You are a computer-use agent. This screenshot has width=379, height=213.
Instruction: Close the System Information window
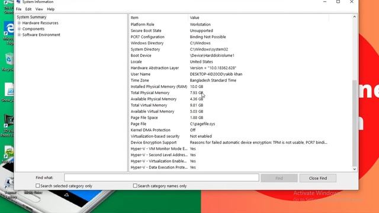tap(352, 2)
